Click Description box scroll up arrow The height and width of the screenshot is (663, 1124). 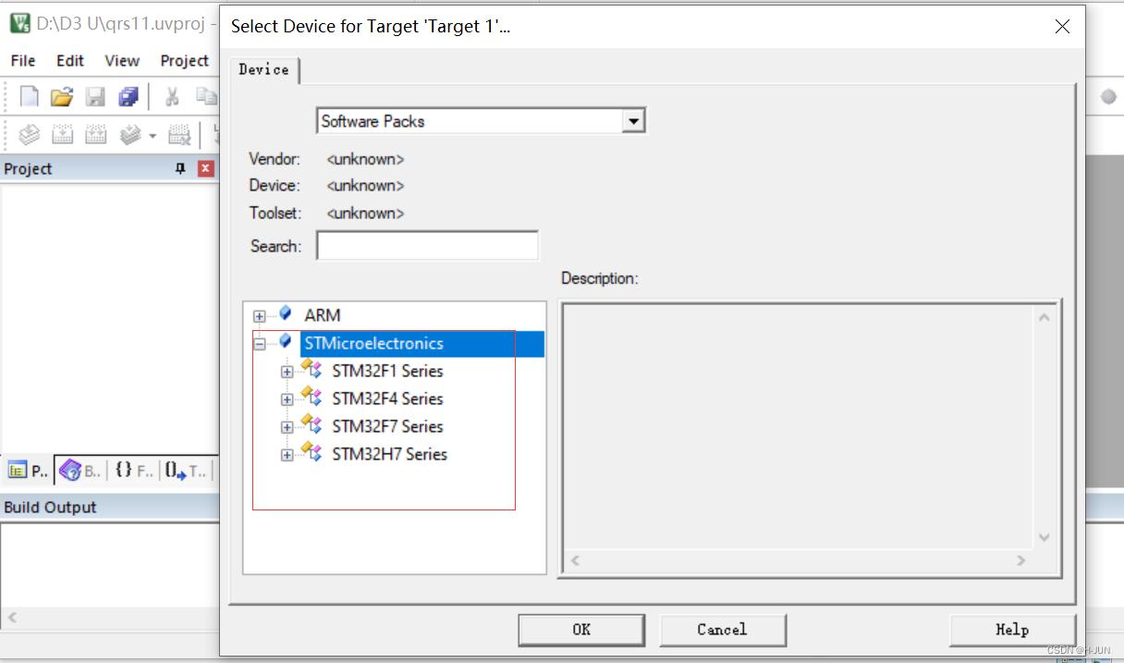point(1045,318)
